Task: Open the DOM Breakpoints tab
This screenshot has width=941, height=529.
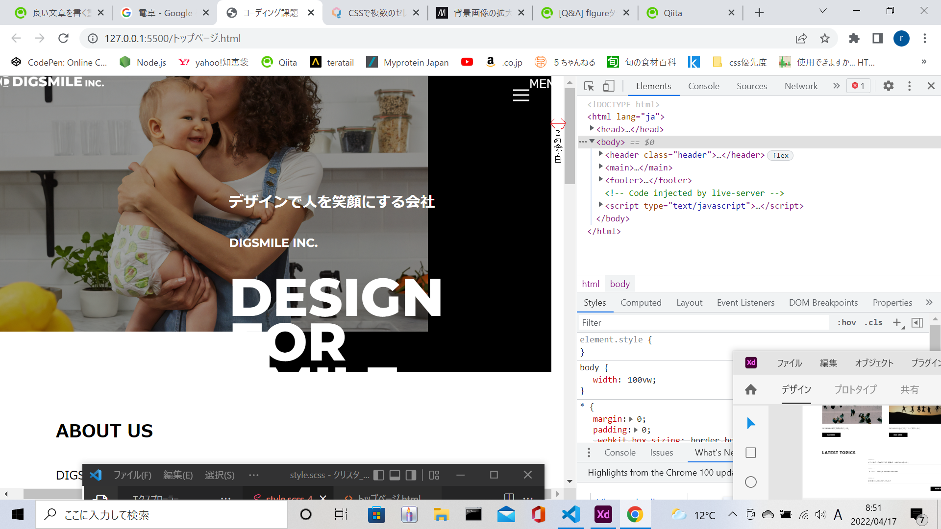Action: [823, 303]
